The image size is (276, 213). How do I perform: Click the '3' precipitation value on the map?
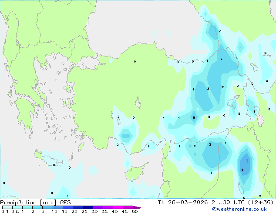(210, 145)
